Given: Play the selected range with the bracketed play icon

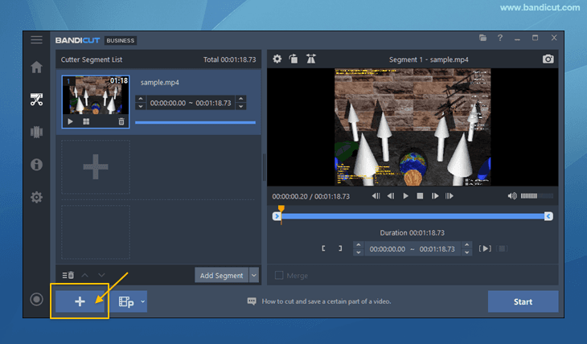Looking at the screenshot, I should pyautogui.click(x=485, y=248).
